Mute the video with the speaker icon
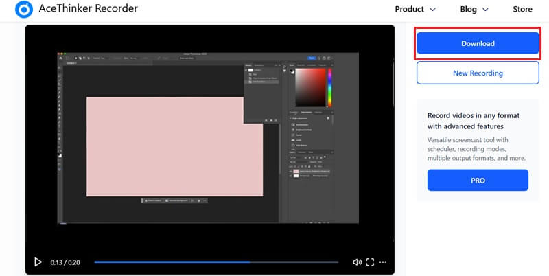 coord(357,262)
